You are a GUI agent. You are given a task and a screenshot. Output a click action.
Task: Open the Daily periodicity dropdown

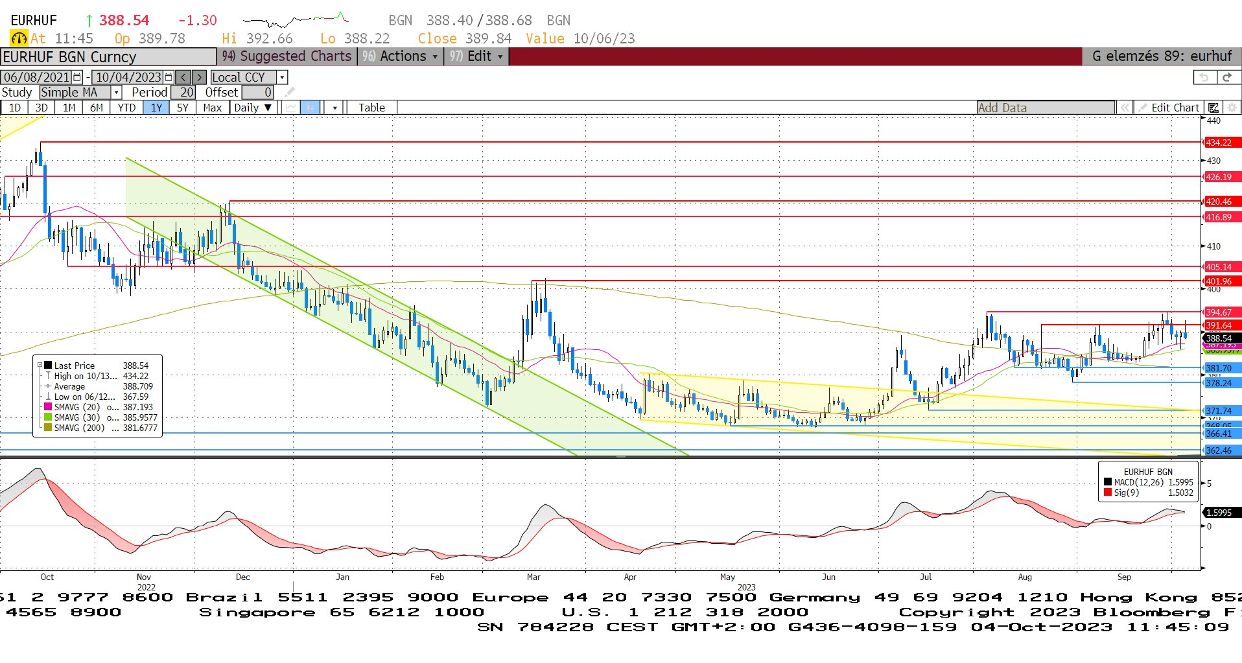tap(253, 108)
